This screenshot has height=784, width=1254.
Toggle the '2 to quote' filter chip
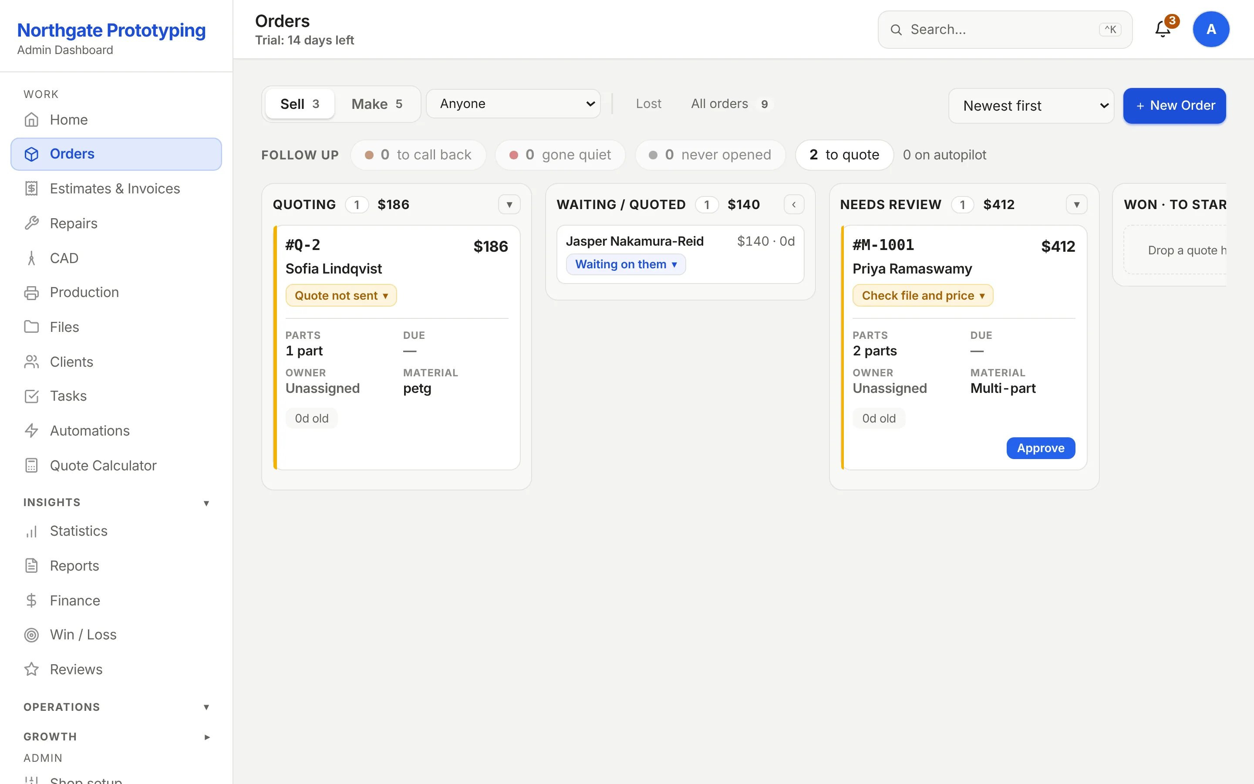[844, 155]
